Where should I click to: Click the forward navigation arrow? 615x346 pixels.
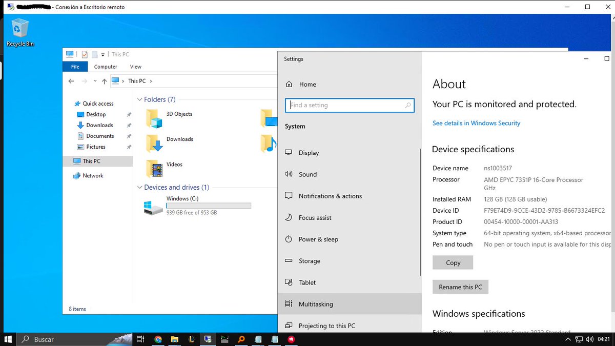(84, 81)
